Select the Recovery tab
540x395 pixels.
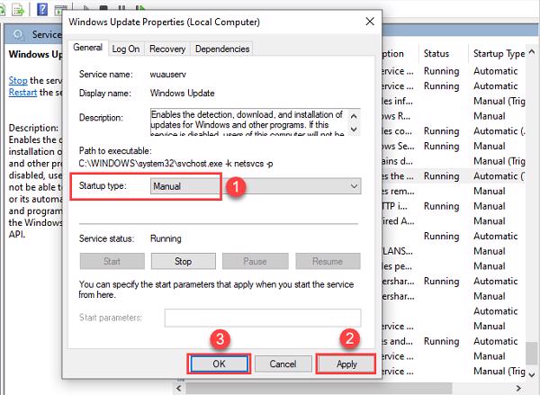click(167, 49)
